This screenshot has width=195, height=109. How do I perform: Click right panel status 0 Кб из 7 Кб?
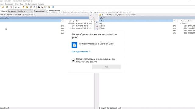click(x=110, y=108)
